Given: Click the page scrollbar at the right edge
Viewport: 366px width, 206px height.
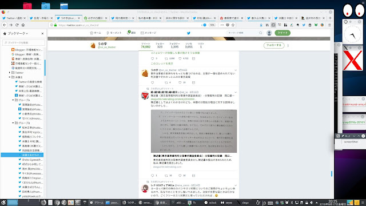Looking at the screenshot, I should pos(332,174).
